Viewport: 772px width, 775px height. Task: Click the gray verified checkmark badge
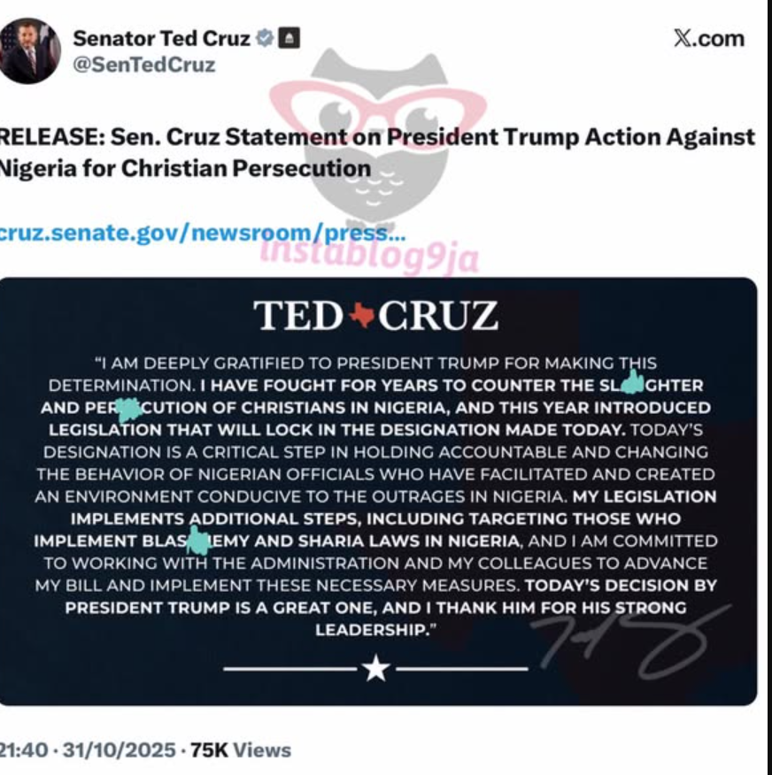[265, 38]
